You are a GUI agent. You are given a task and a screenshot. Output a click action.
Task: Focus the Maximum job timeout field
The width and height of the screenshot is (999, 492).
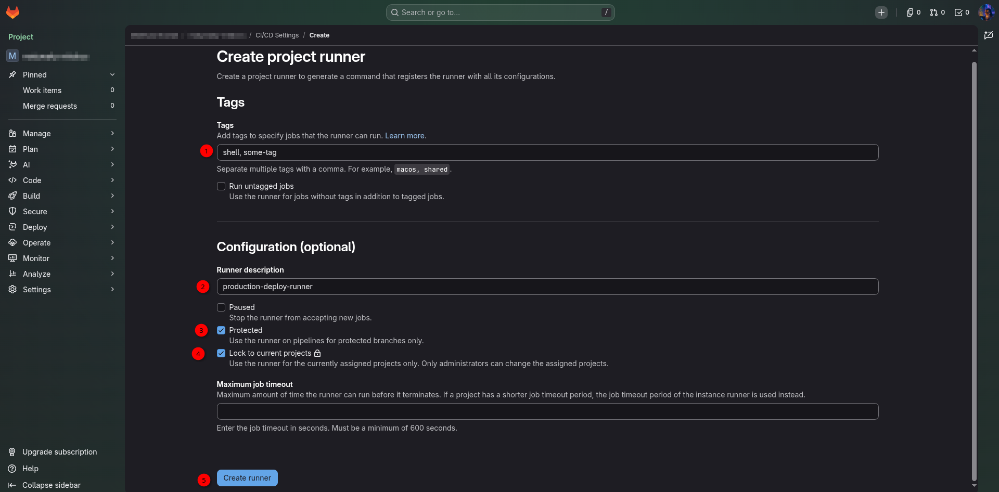pyautogui.click(x=547, y=411)
